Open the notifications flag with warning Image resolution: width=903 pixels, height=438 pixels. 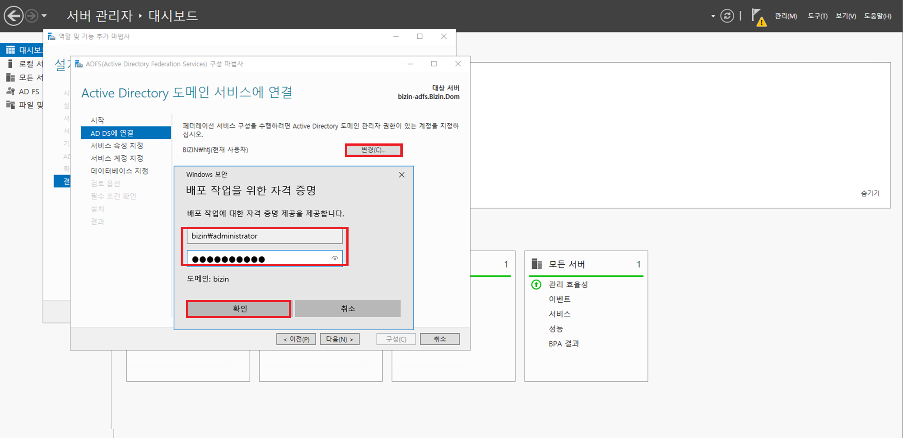[x=759, y=17]
